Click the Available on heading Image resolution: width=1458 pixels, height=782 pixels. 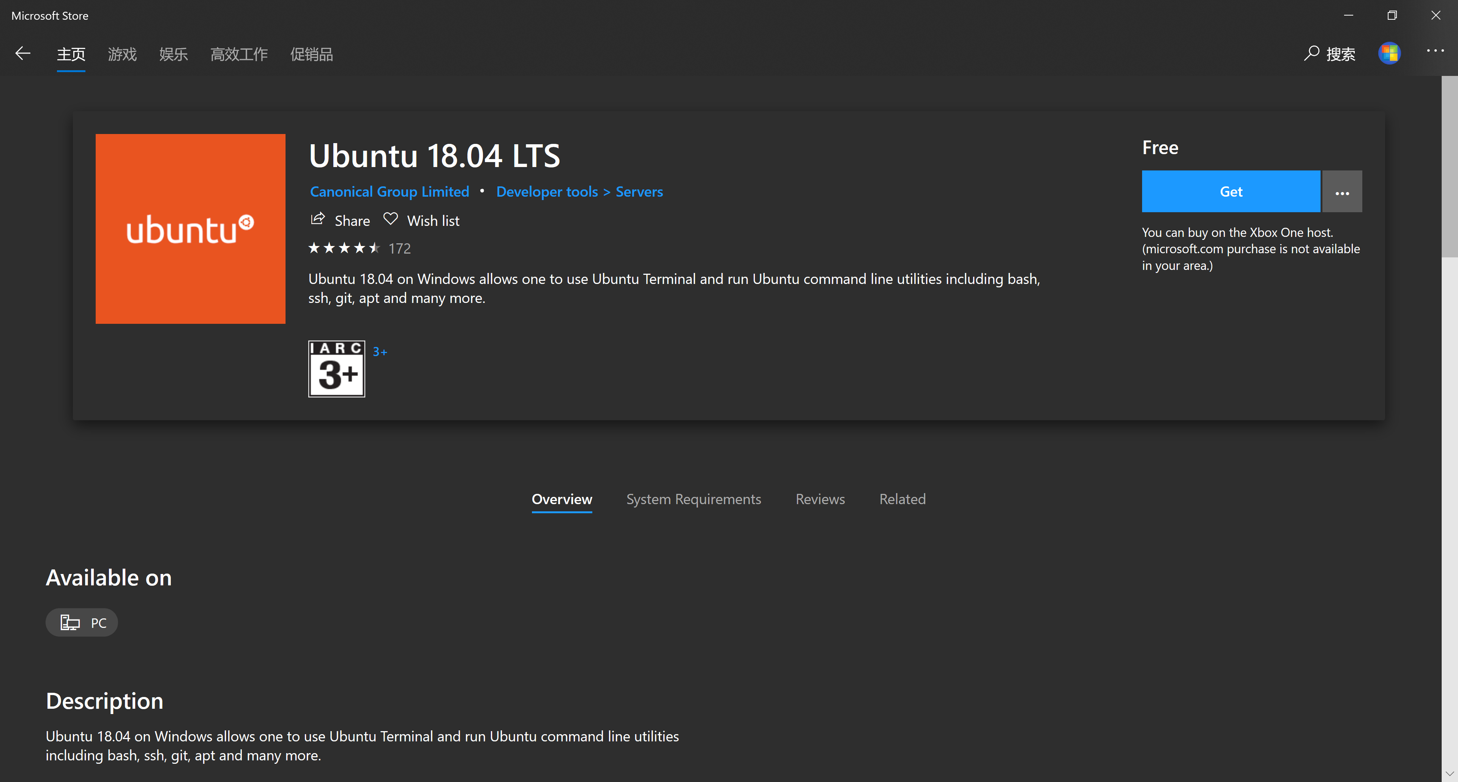109,578
